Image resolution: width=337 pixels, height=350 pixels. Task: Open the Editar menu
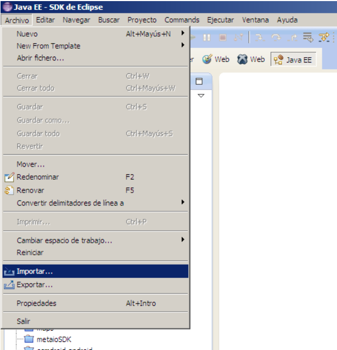click(45, 20)
